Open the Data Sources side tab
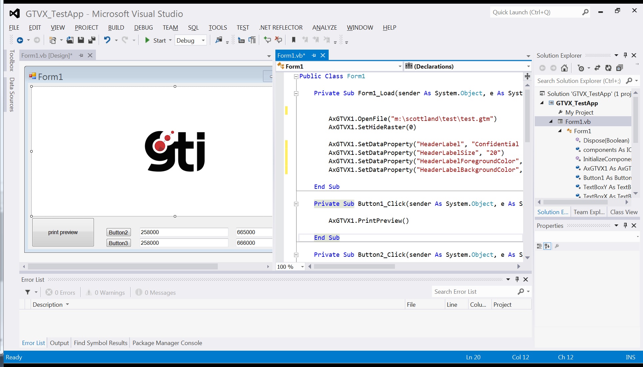The image size is (643, 367). (x=12, y=95)
